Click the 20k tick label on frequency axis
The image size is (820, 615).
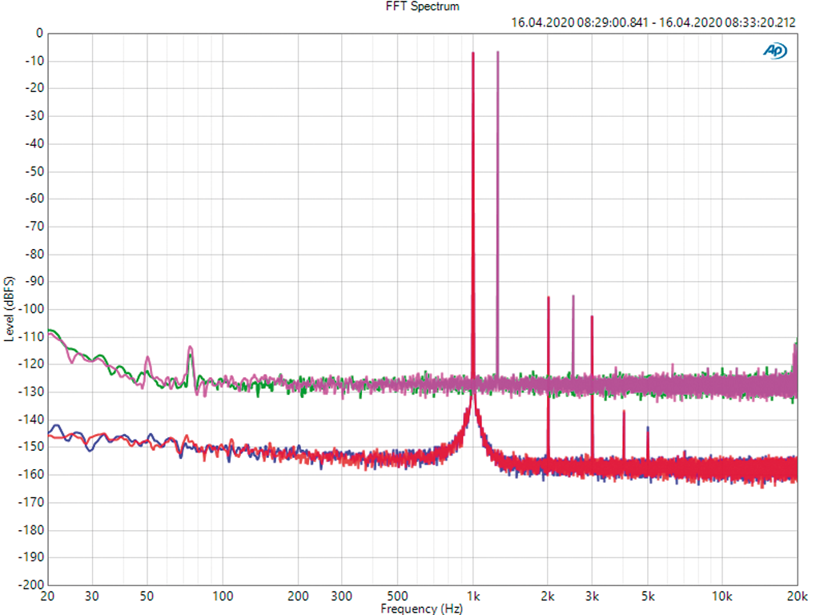(x=796, y=597)
